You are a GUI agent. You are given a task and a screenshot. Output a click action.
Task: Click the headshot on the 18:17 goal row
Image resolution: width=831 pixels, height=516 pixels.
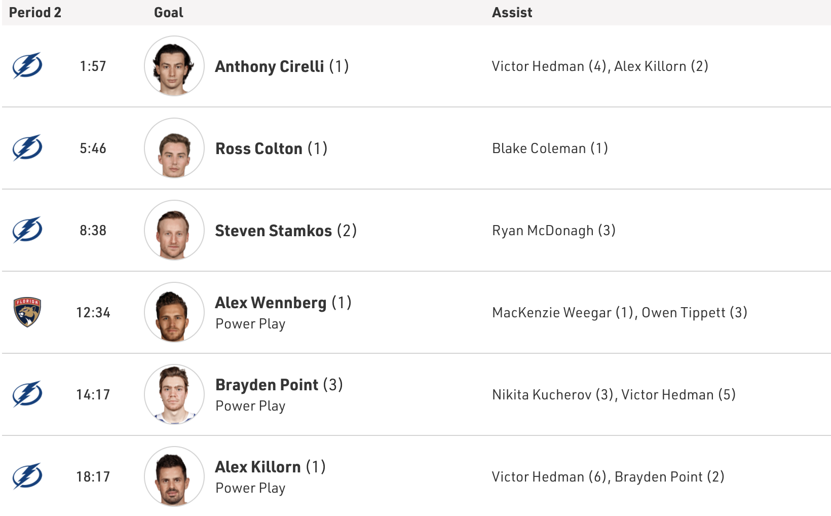[x=174, y=476]
